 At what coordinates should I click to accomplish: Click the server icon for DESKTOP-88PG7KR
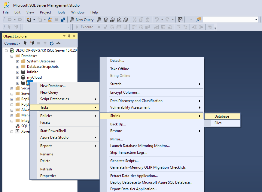click(x=12, y=50)
